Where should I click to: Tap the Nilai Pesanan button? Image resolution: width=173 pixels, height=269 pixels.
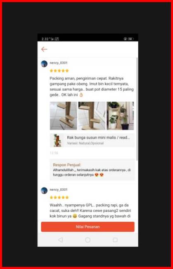pos(88,227)
